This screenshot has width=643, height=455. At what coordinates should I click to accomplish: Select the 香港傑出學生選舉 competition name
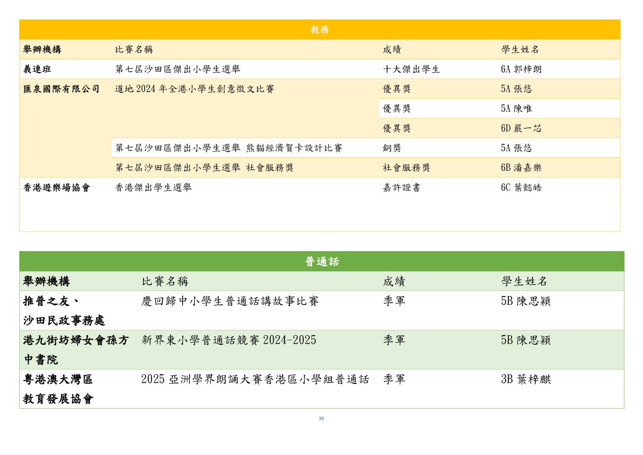click(154, 187)
